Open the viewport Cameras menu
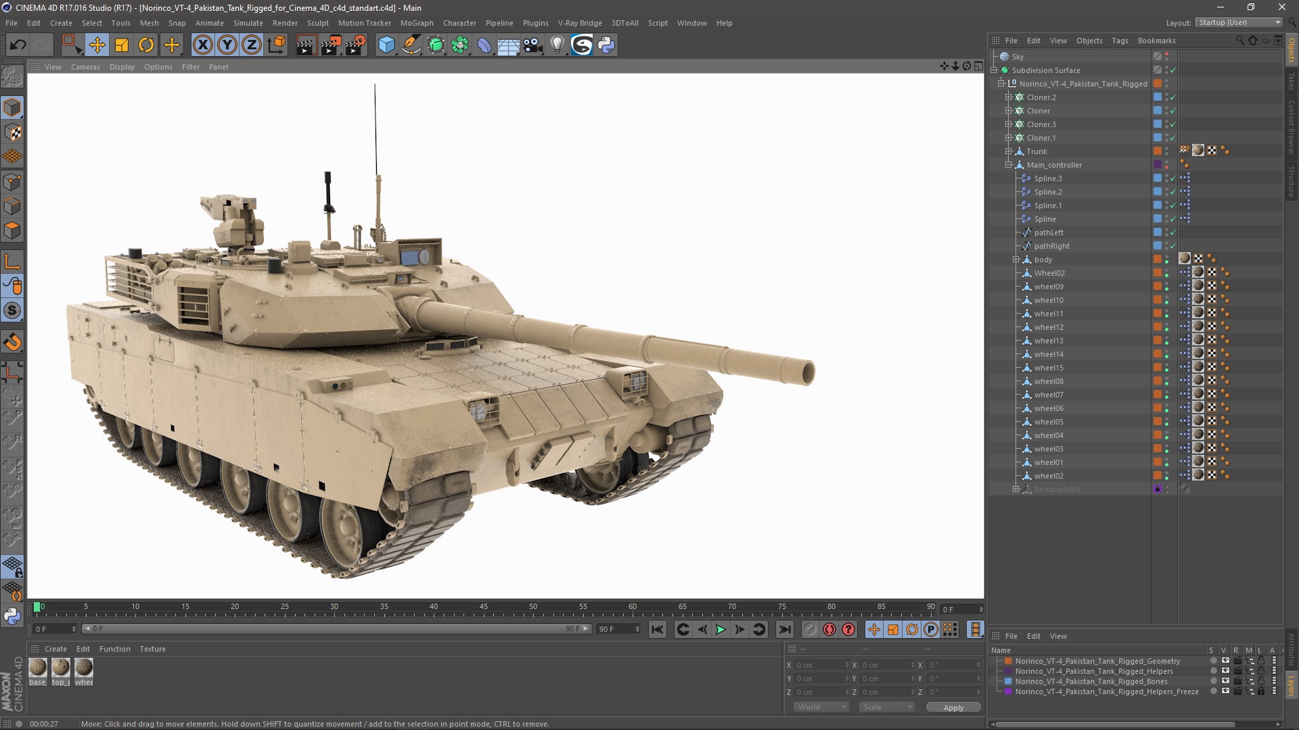1299x730 pixels. tap(85, 67)
